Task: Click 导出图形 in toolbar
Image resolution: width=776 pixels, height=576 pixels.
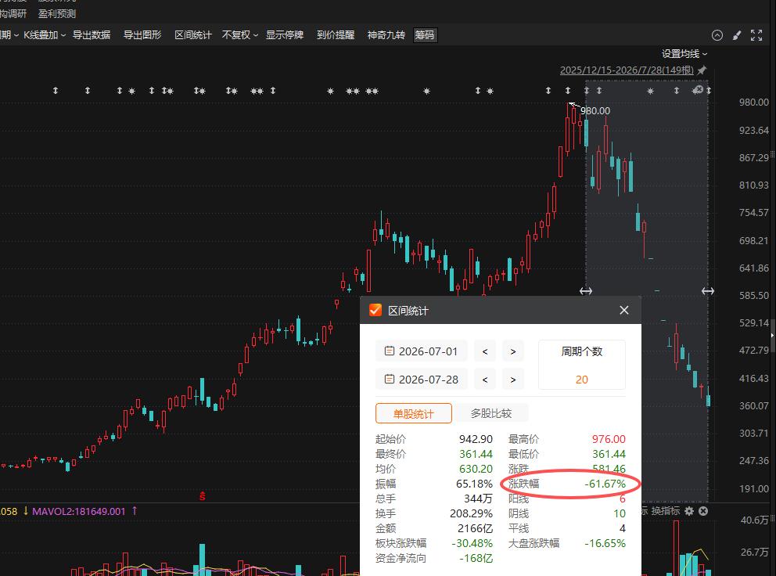Action: [x=142, y=35]
